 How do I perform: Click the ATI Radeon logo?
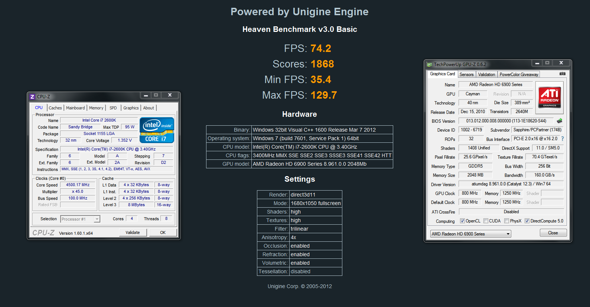click(x=550, y=98)
